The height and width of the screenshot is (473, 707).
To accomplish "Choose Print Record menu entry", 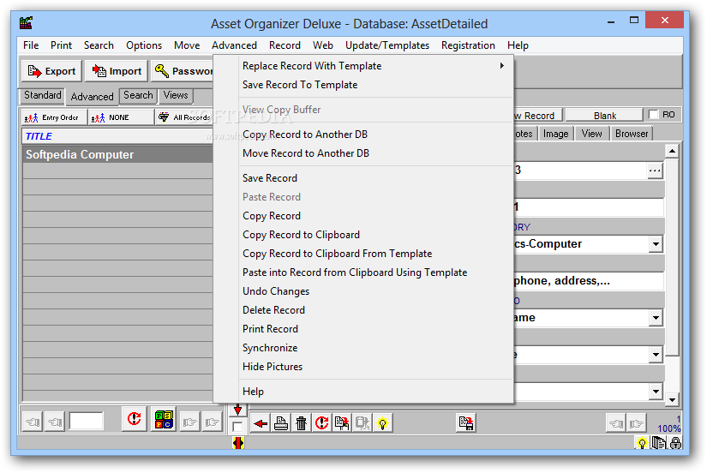I will (363, 329).
